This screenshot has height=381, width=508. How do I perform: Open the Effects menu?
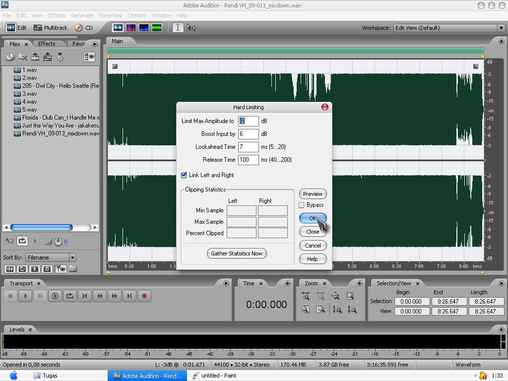click(57, 15)
